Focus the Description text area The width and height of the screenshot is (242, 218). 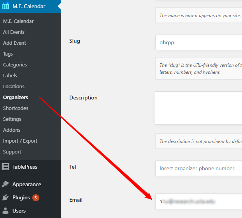pos(198,108)
